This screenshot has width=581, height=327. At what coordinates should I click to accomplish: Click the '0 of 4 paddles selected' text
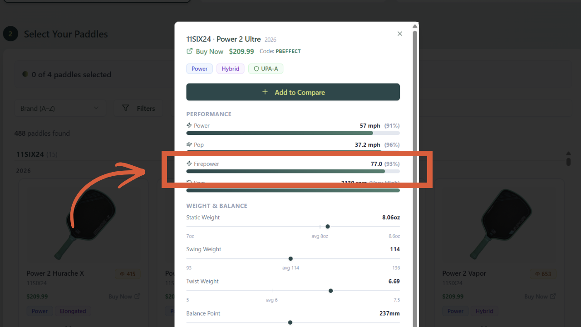tap(71, 74)
